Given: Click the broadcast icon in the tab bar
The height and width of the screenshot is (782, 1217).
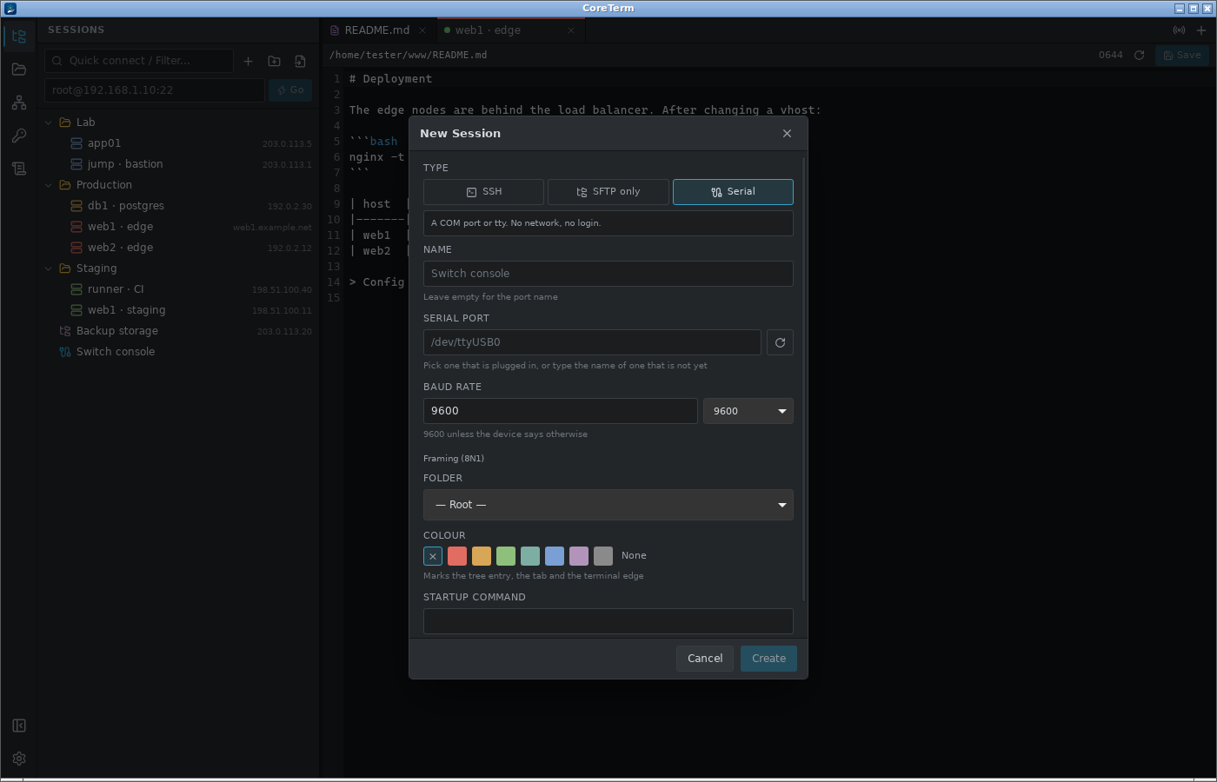Looking at the screenshot, I should [x=1179, y=30].
